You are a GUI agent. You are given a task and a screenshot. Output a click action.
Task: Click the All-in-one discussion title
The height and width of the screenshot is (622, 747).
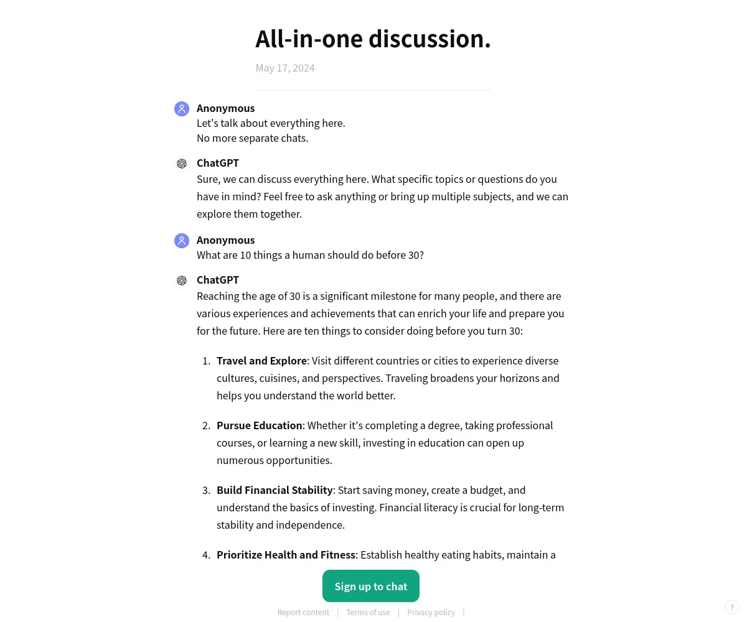tap(374, 39)
